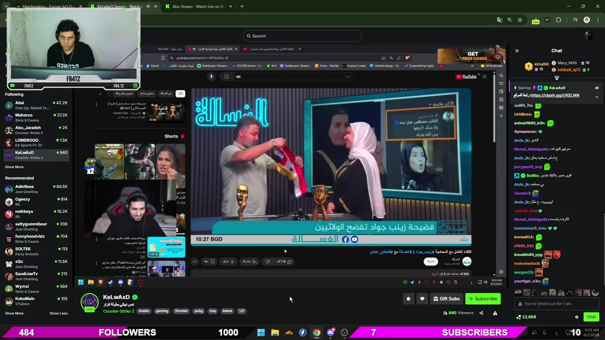Click the Counter-Strike 2 category link
This screenshot has width=605, height=340.
click(x=119, y=311)
